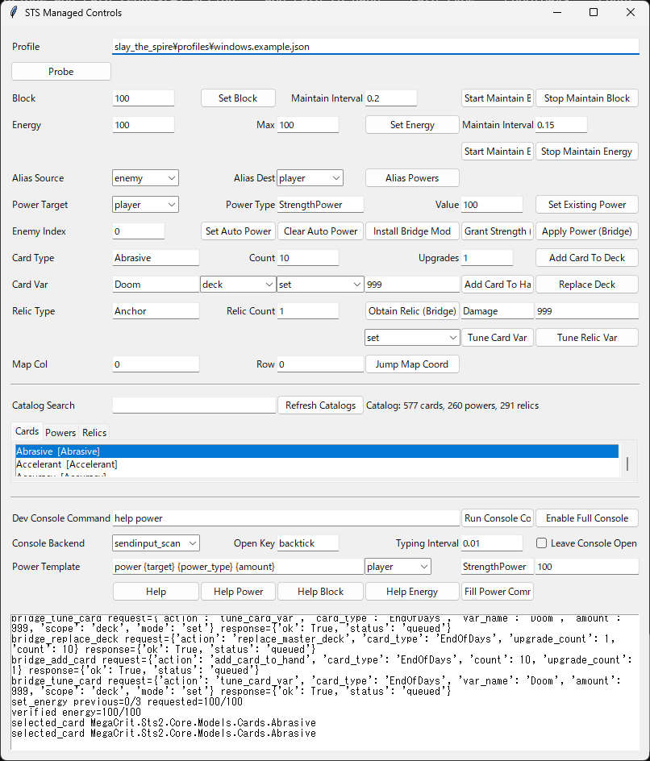650x761 pixels.
Task: Open the Card Var mode dropdown beside 999
Action: click(x=320, y=285)
